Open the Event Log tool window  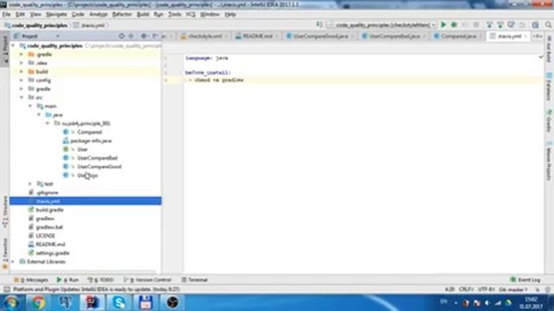[x=525, y=280]
